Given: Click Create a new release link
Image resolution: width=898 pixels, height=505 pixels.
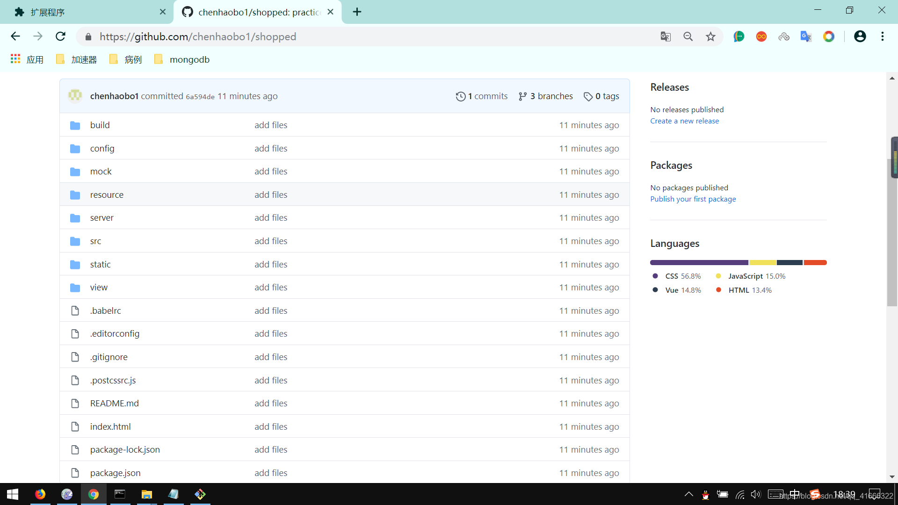Looking at the screenshot, I should (x=685, y=121).
